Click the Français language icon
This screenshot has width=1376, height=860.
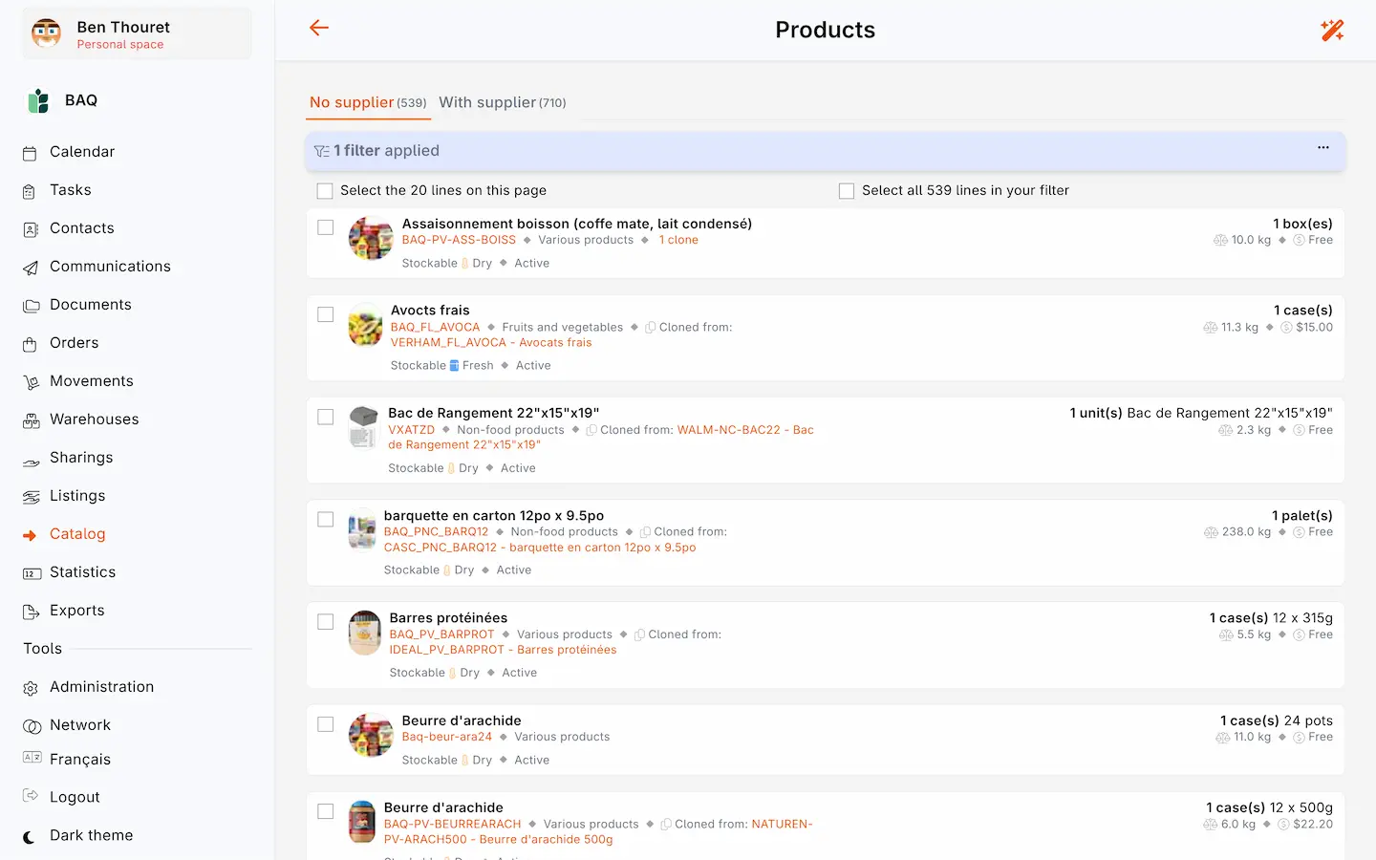(32, 758)
